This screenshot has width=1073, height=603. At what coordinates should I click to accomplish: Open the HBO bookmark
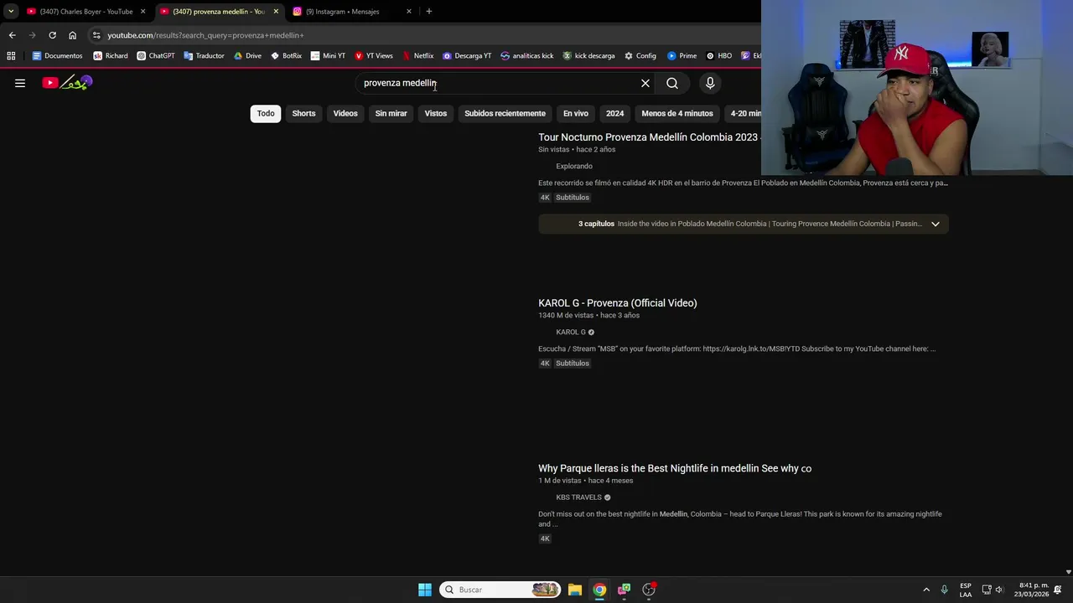point(718,56)
